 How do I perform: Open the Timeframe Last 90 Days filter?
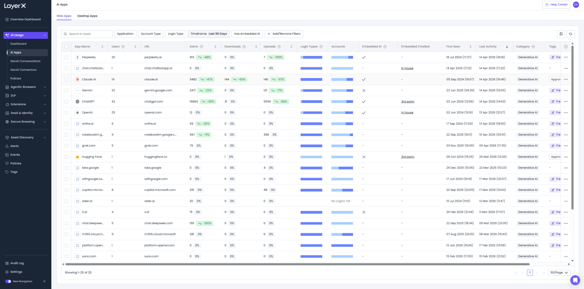pos(208,34)
